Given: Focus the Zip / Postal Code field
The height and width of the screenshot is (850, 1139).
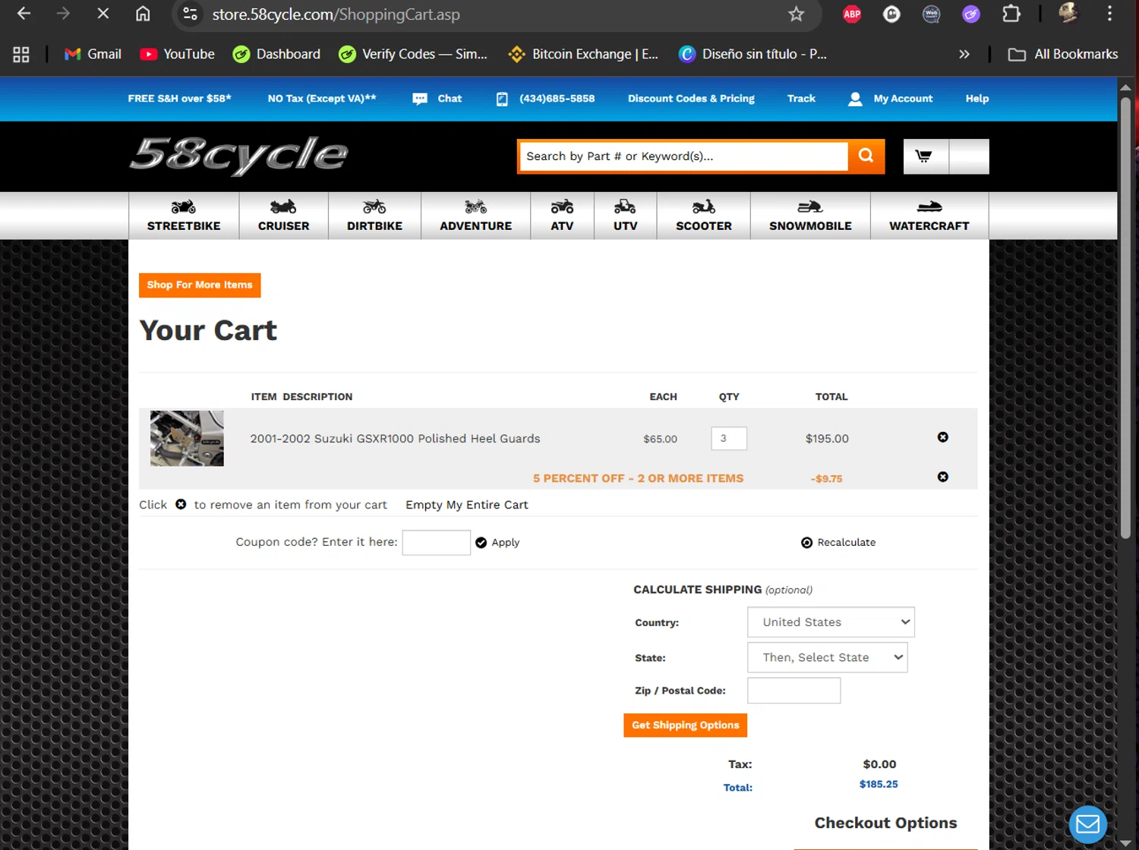Looking at the screenshot, I should (x=794, y=691).
